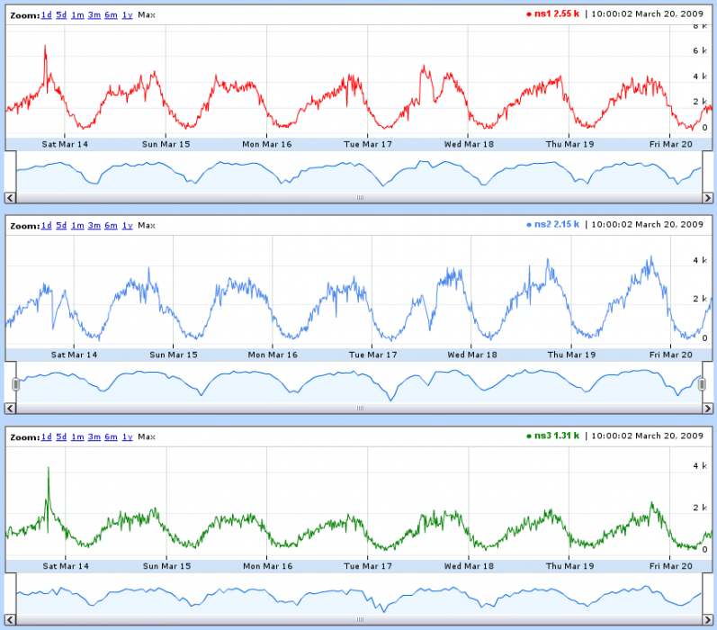Set ns1 chart zoom to 1d
Viewport: 717px width, 630px height.
46,15
